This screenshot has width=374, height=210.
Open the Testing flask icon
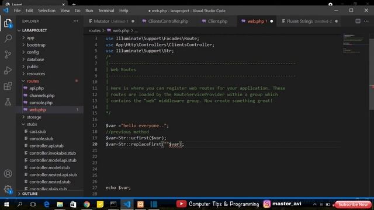point(8,102)
